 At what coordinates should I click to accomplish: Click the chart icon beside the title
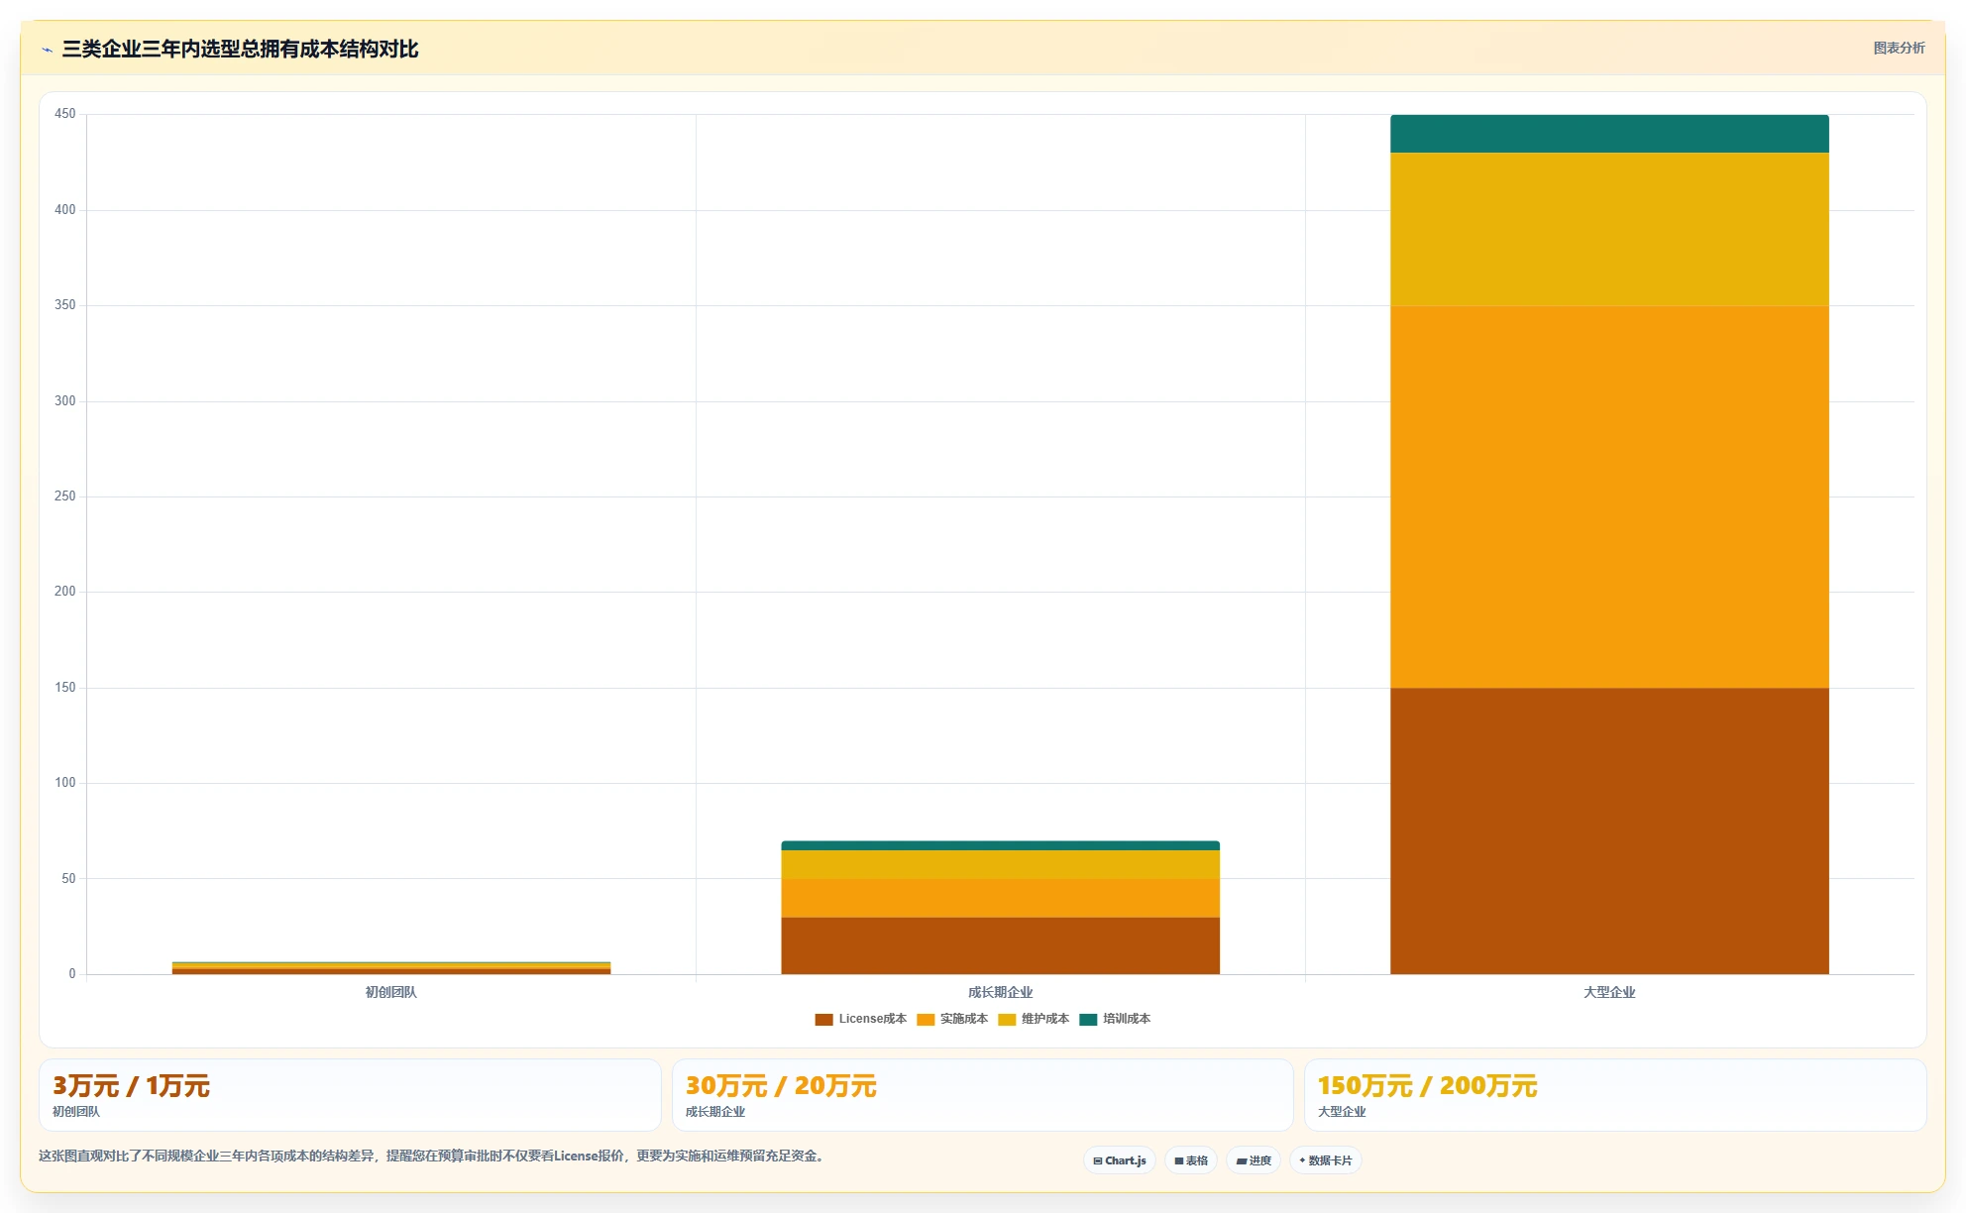(x=47, y=50)
